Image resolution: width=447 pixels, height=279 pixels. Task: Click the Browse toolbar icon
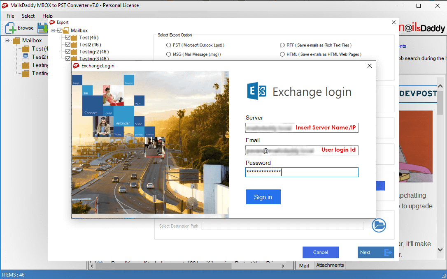(x=10, y=28)
